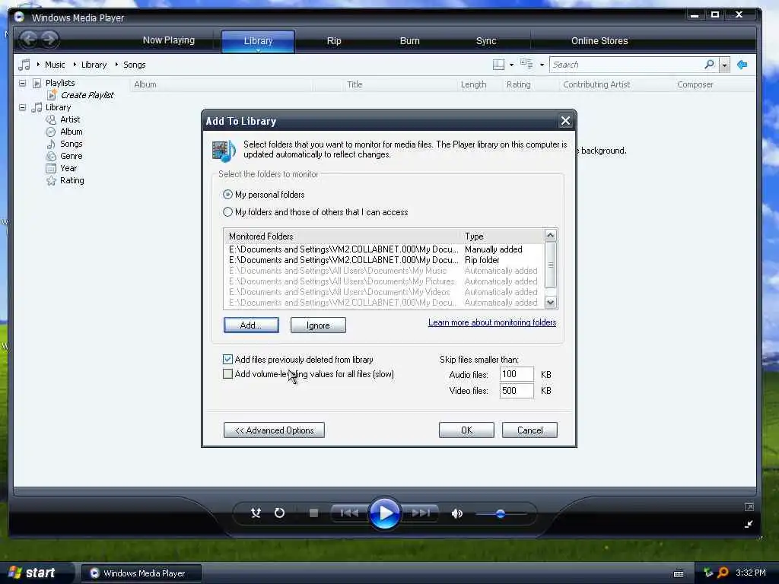Screen dimensions: 779x584
Task: Select the Manually added folder row
Action: point(383,249)
